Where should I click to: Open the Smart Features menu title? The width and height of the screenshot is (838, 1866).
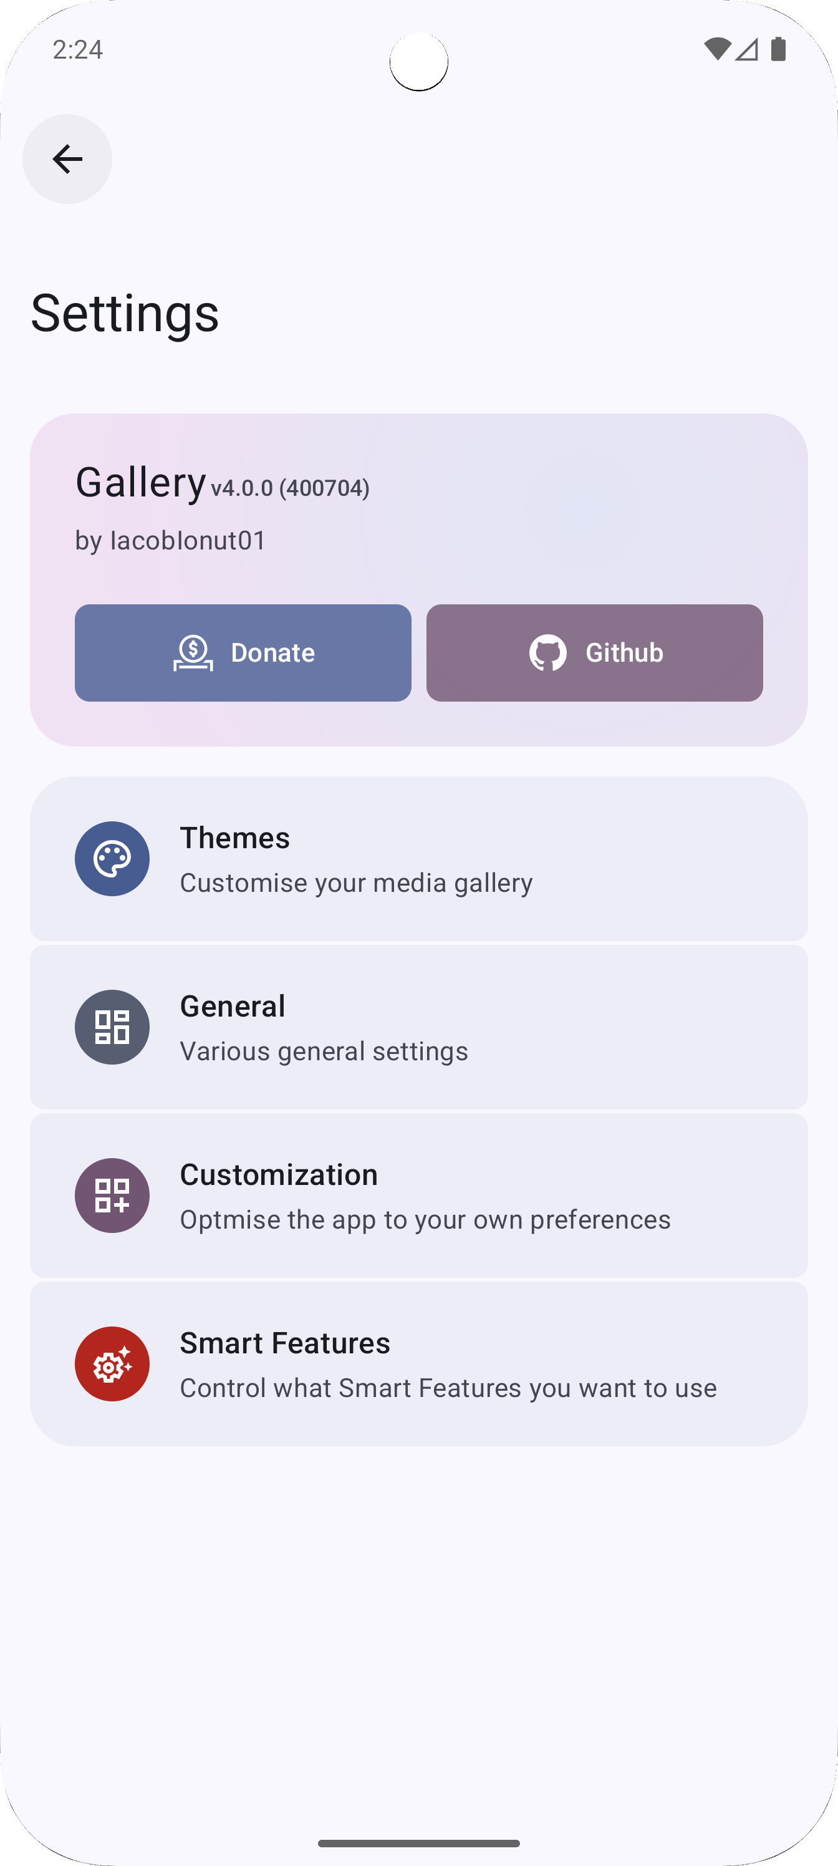(x=285, y=1343)
